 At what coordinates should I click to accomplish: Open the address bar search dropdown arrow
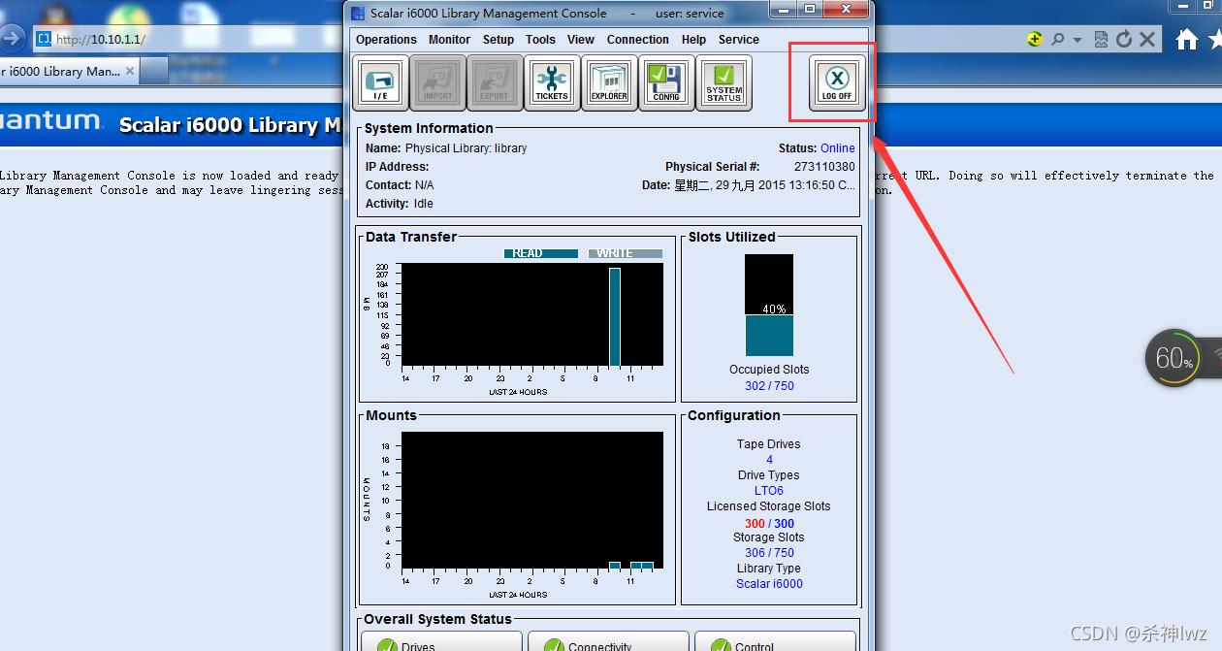coord(1077,40)
